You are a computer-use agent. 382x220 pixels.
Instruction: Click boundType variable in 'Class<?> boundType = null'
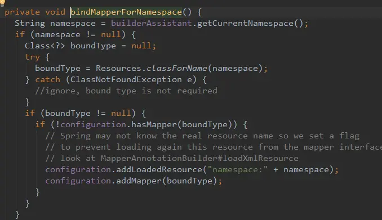[93, 46]
